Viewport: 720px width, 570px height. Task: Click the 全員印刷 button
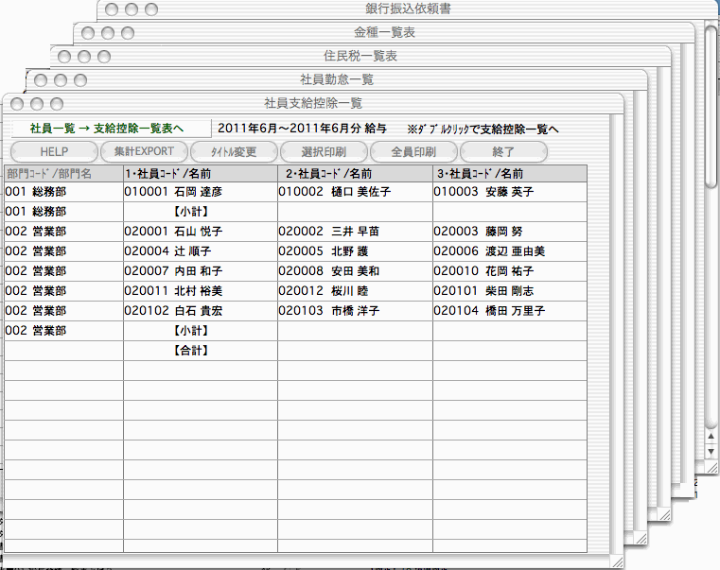[x=413, y=151]
